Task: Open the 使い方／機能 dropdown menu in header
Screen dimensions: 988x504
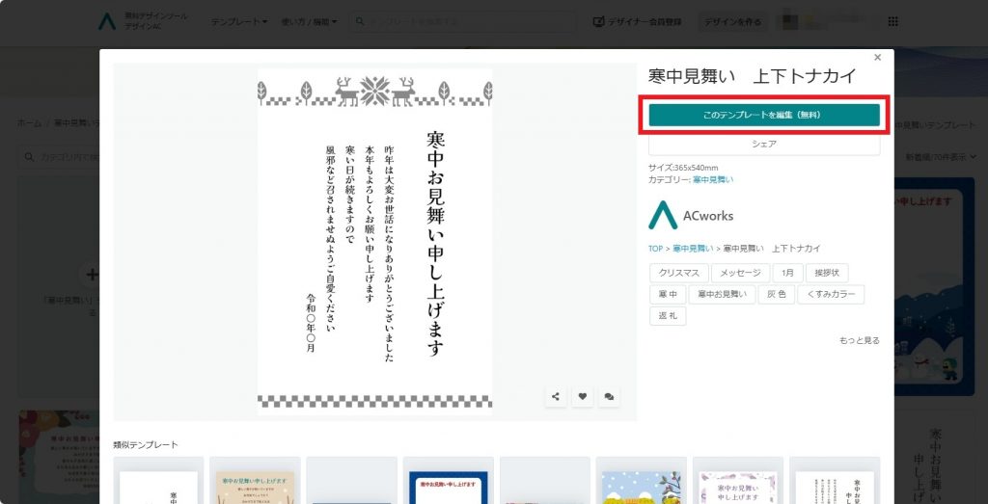Action: pos(309,22)
